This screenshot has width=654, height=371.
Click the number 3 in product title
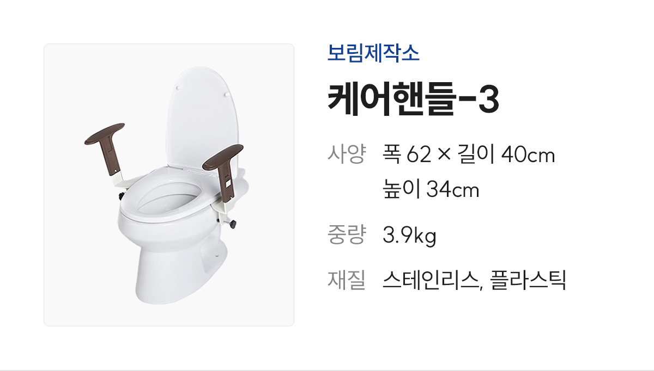pyautogui.click(x=488, y=100)
